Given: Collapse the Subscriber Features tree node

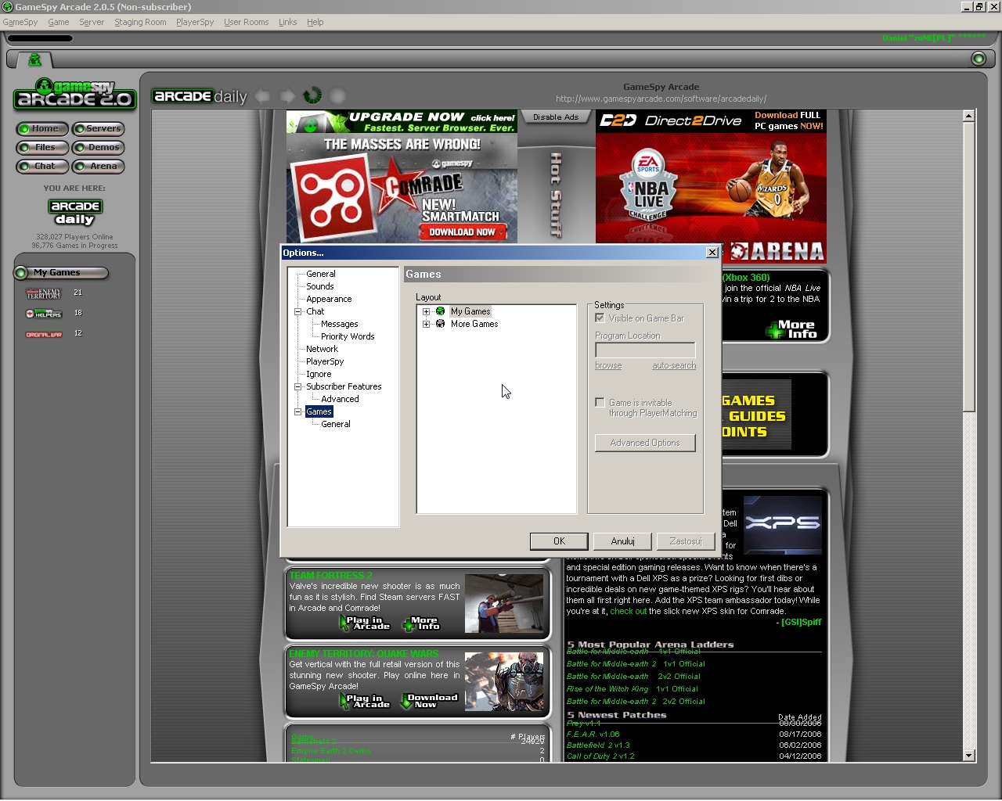Looking at the screenshot, I should [x=297, y=386].
